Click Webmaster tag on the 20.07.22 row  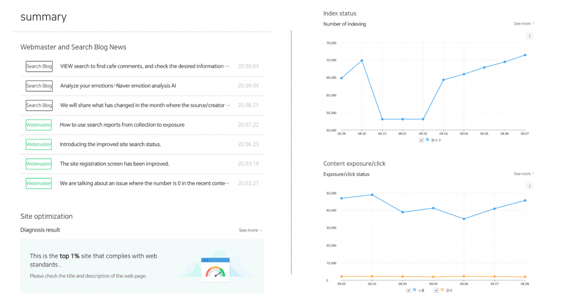38,125
